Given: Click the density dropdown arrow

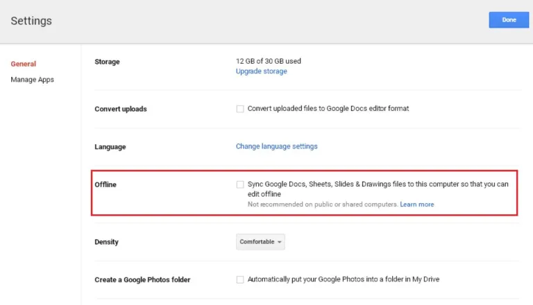Looking at the screenshot, I should [x=280, y=242].
